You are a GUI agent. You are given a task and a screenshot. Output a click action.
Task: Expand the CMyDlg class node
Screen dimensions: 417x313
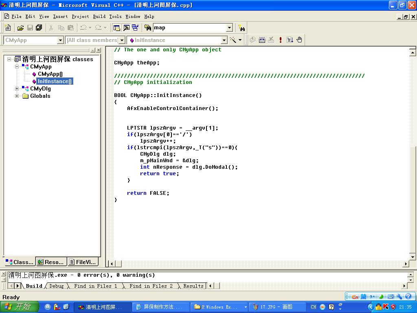[x=17, y=88]
